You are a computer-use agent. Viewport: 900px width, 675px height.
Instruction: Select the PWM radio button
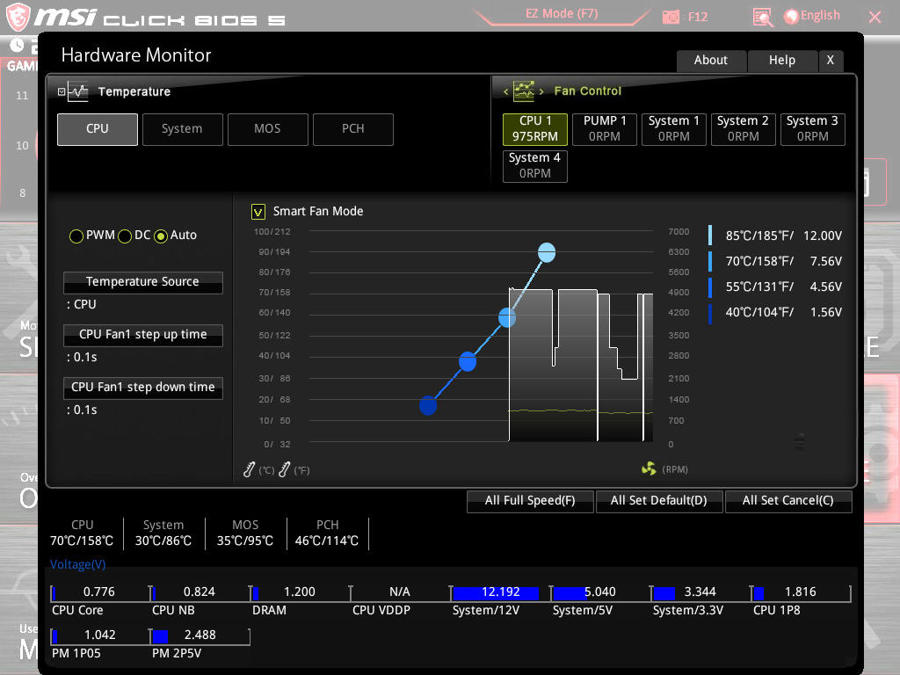click(x=76, y=236)
